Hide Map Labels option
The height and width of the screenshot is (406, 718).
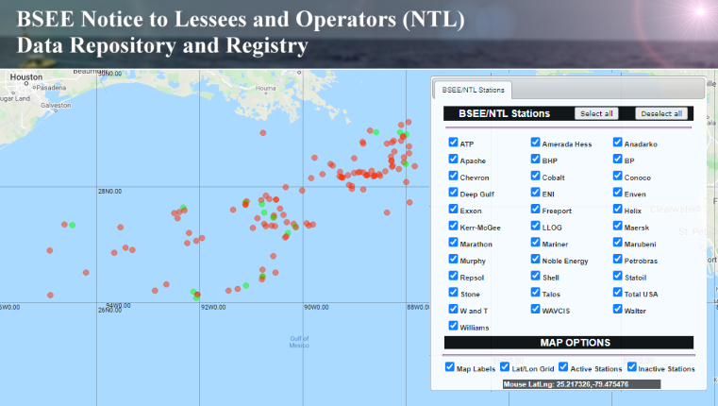tap(449, 367)
